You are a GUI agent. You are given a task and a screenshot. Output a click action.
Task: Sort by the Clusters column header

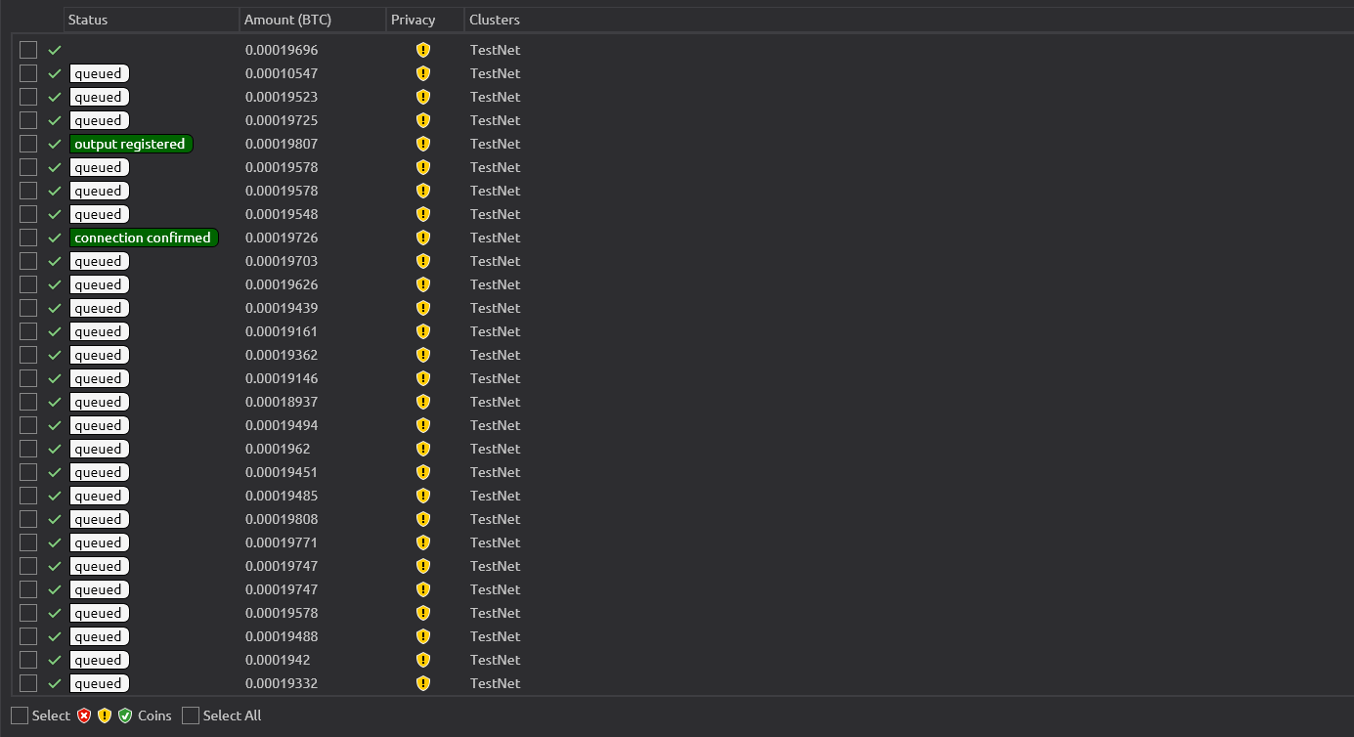[908, 20]
